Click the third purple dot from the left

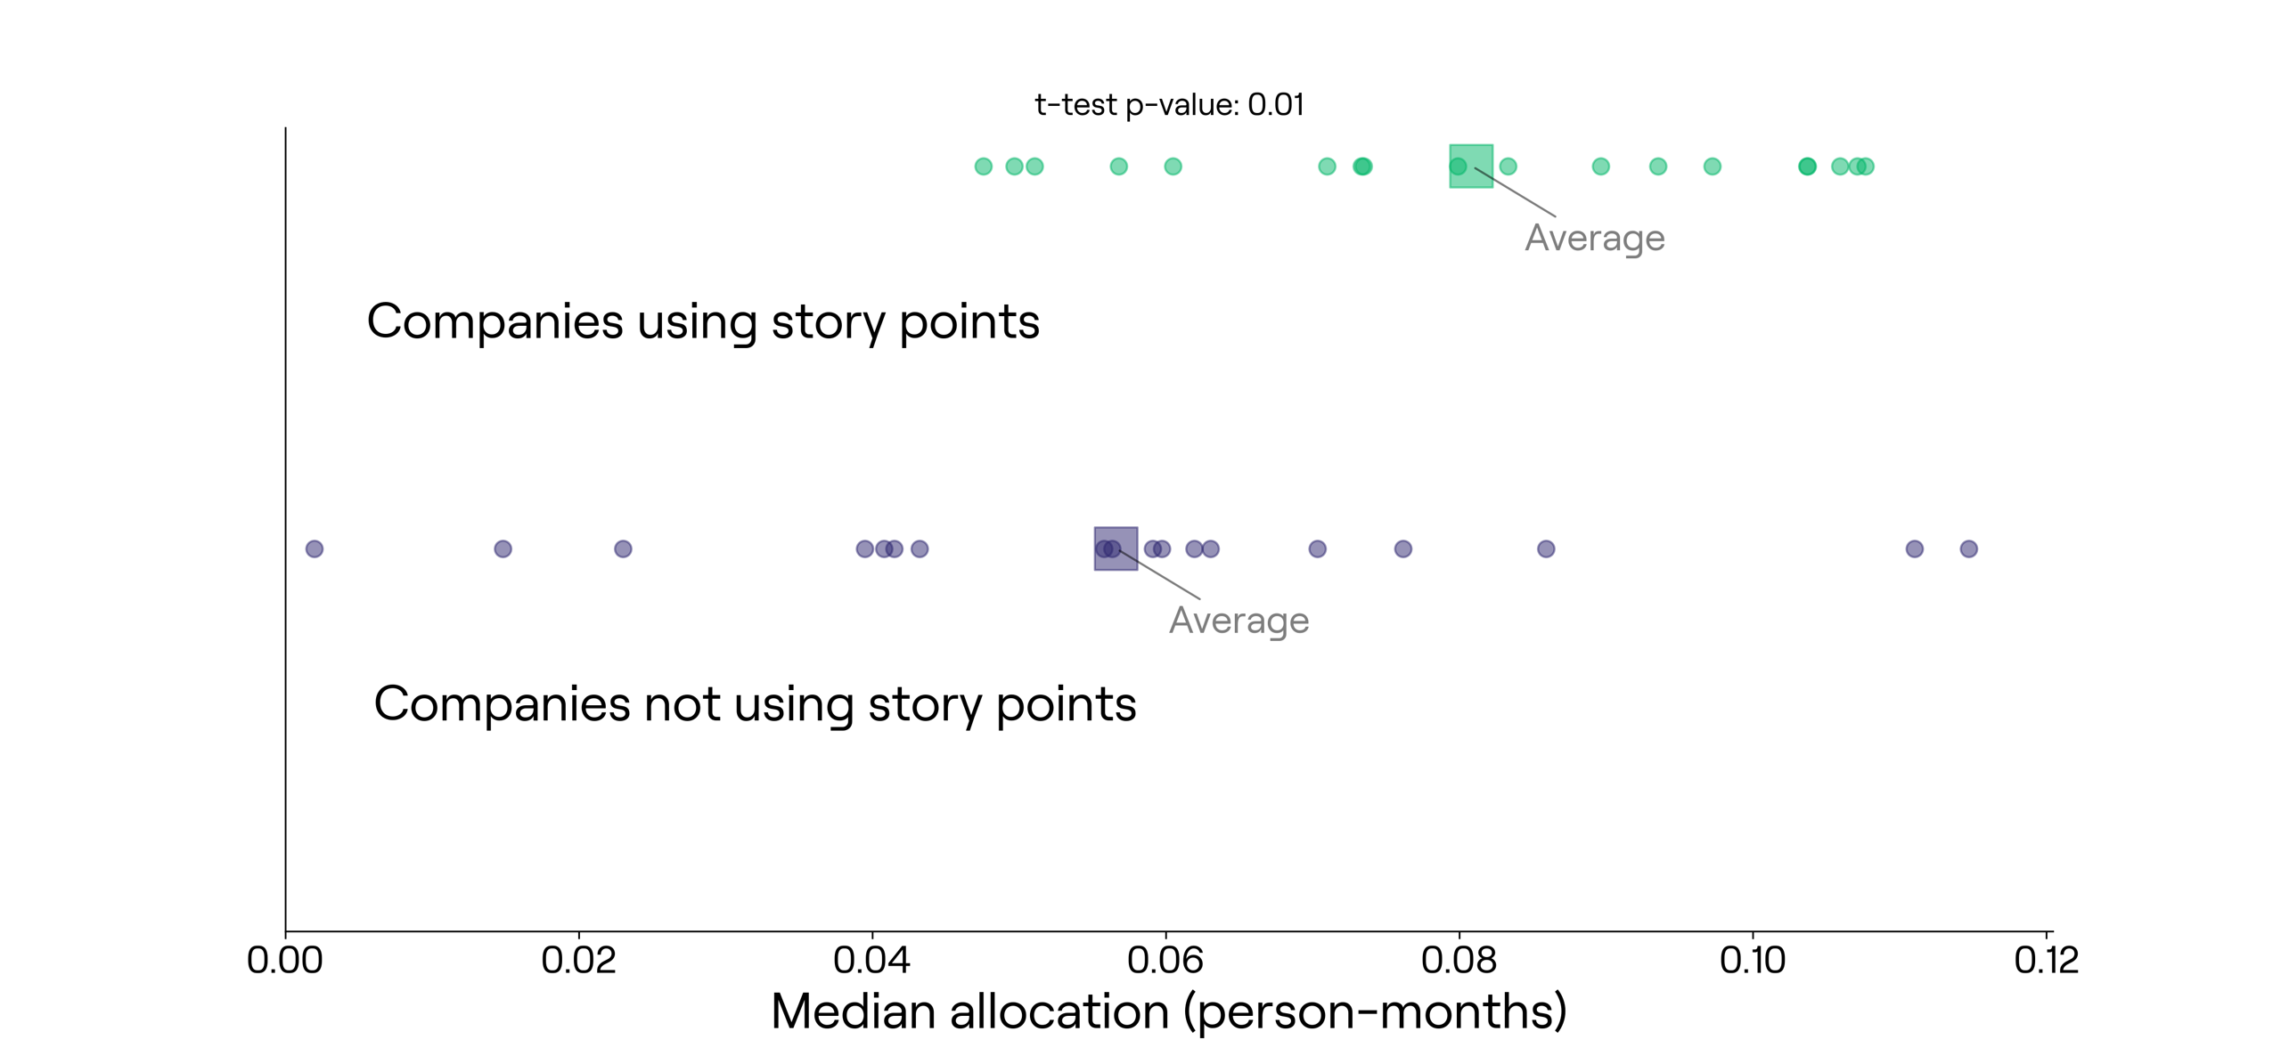[x=623, y=548]
